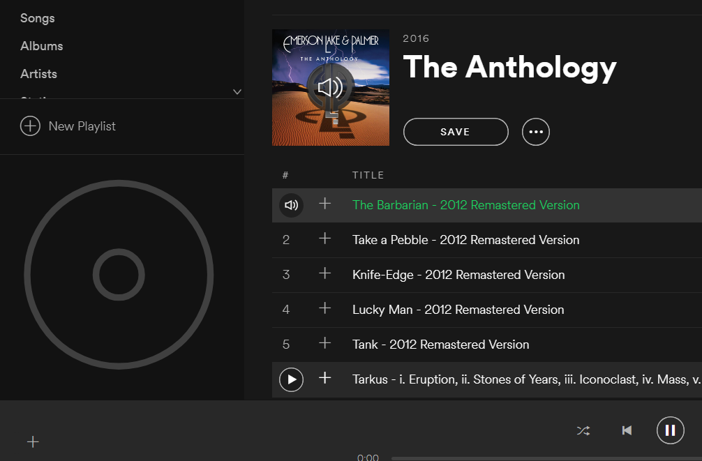This screenshot has height=461, width=702.
Task: Click the speaker icon on The Barbarian row
Action: click(x=291, y=206)
